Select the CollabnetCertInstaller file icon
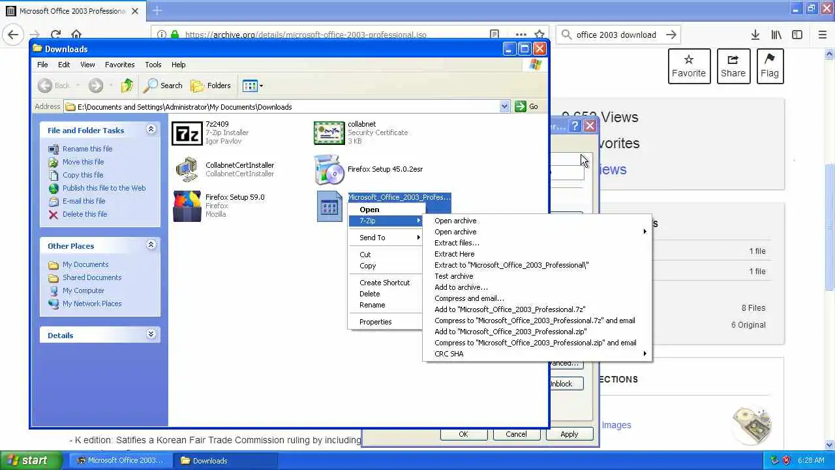Screen dimensions: 835x470 (187, 170)
